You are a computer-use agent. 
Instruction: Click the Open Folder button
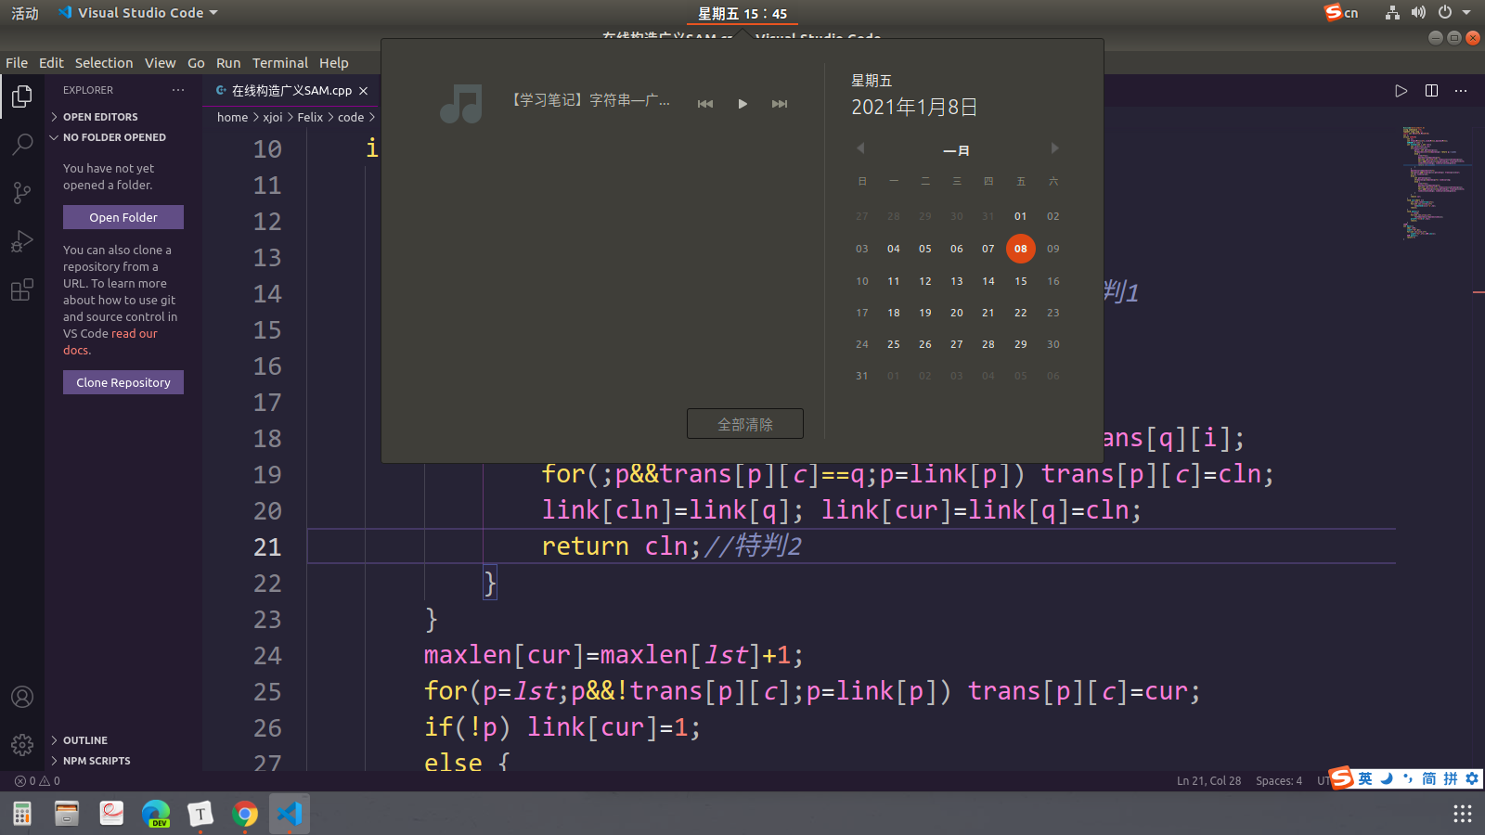(123, 217)
